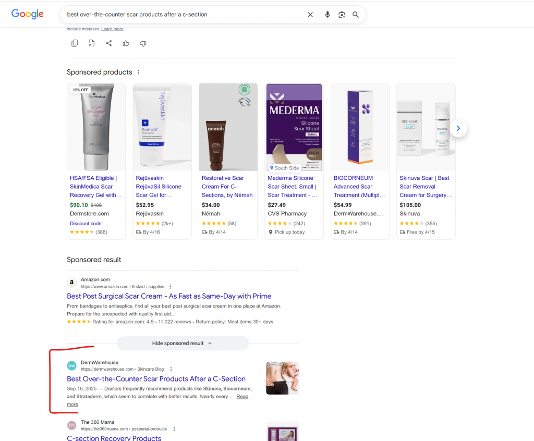
Task: Click the Google logo
Action: 27,14
